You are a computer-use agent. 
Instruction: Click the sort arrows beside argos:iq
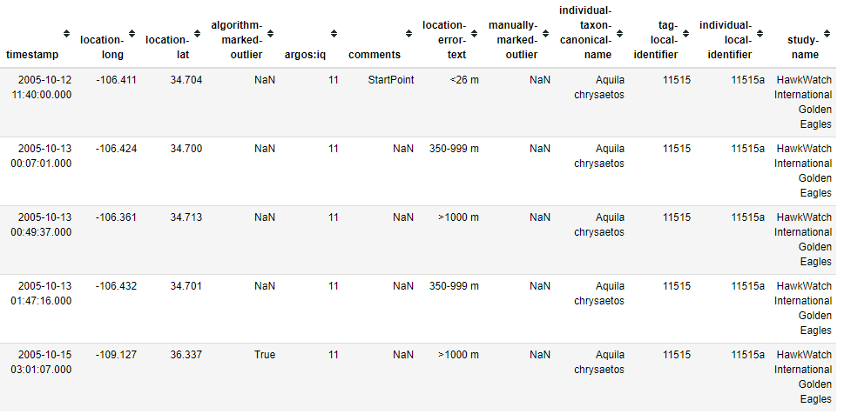point(334,33)
